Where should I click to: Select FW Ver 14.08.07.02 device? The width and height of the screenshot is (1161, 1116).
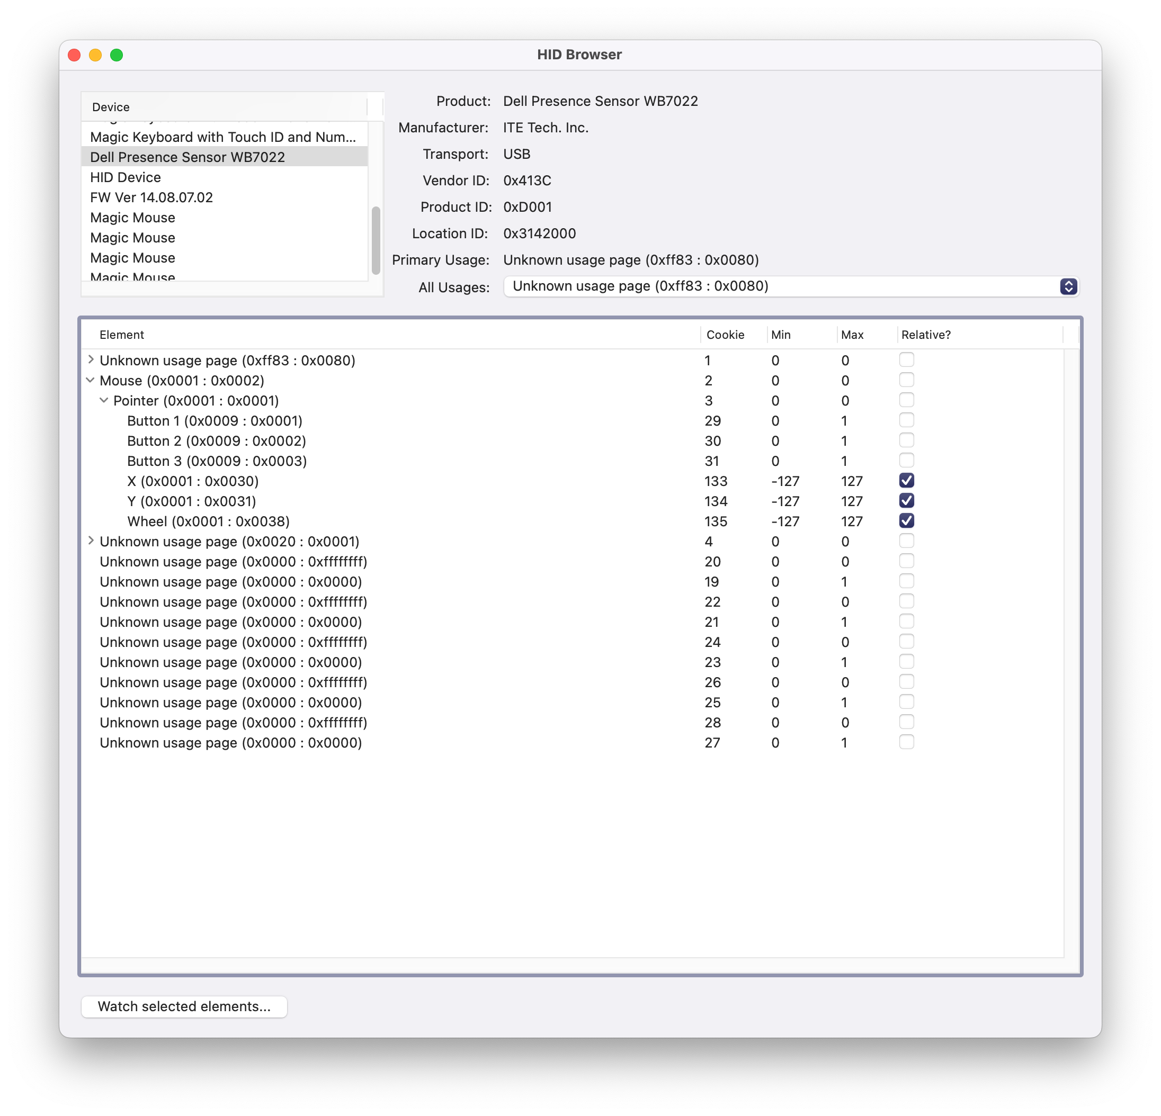pos(225,197)
